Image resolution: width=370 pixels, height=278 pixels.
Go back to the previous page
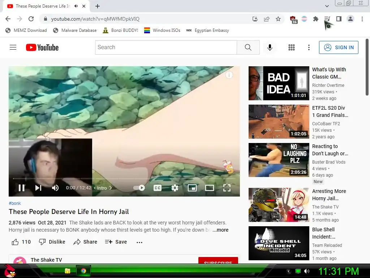click(8, 19)
